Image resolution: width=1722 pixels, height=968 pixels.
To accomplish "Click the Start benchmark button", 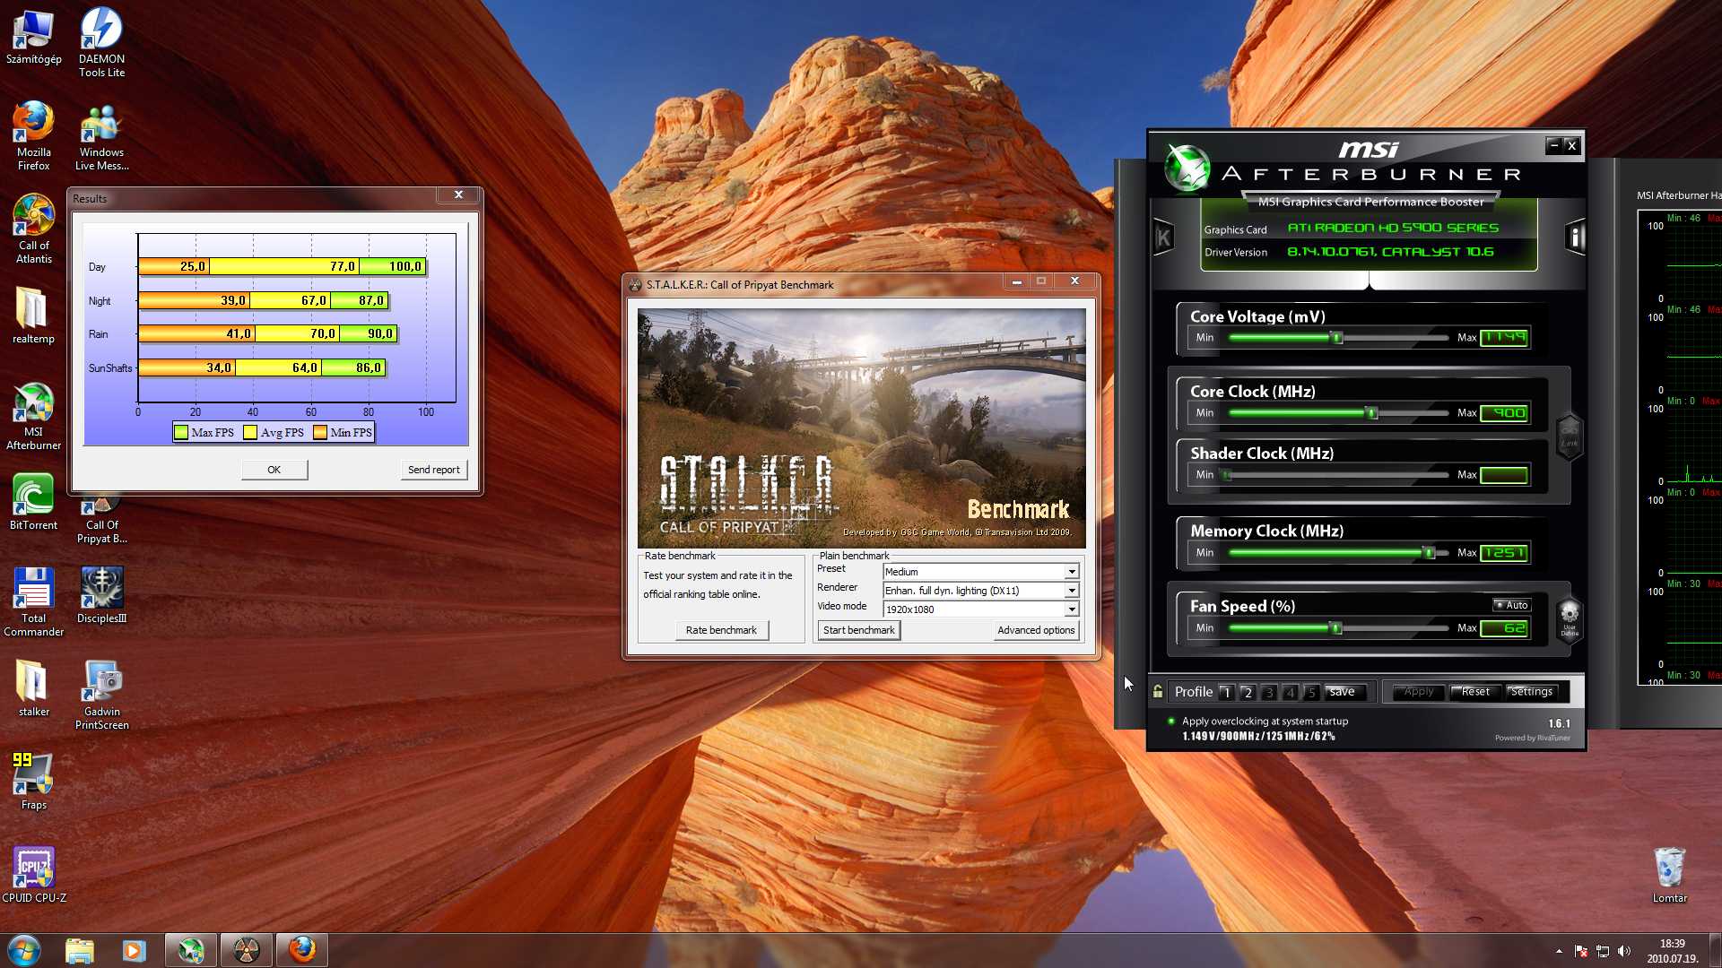I will [858, 630].
